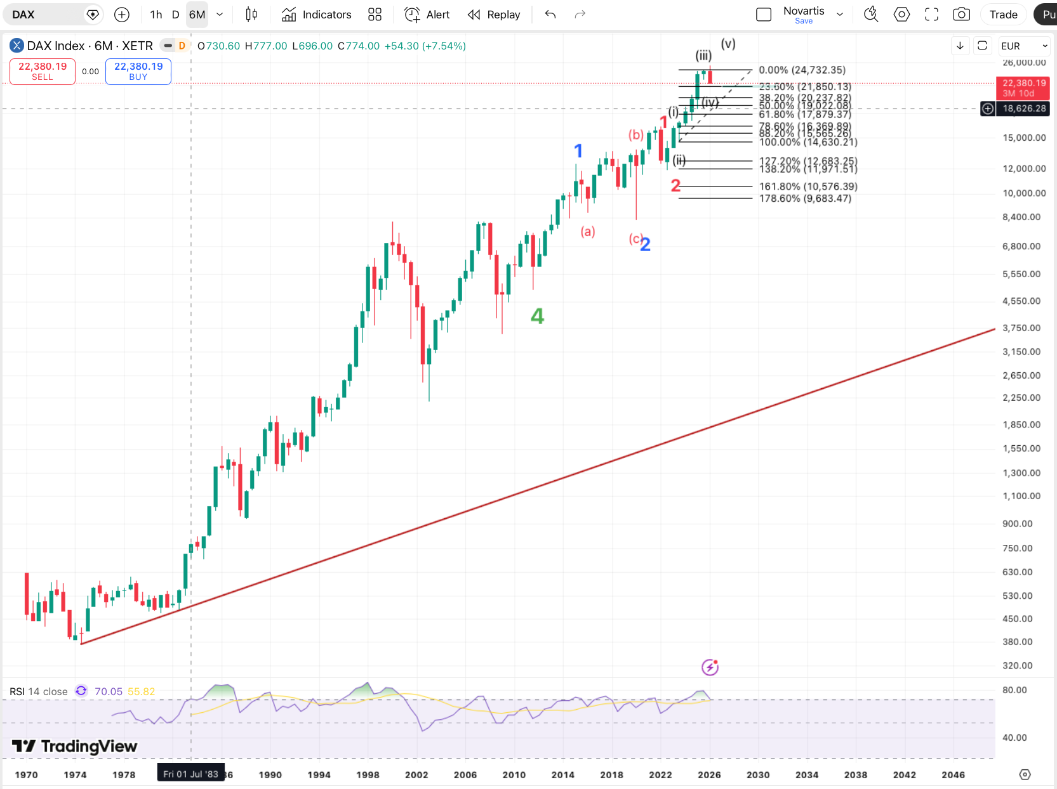
Task: Open the Indicators dialog
Action: [317, 15]
